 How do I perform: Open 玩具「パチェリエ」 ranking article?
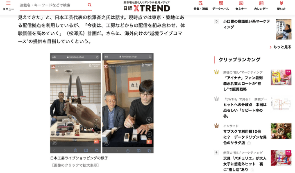[x=245, y=164]
